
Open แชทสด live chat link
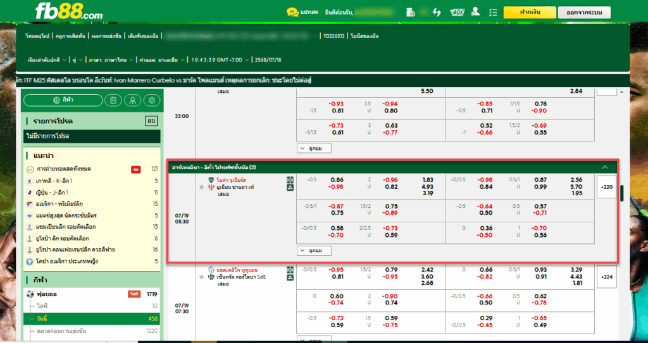[309, 13]
